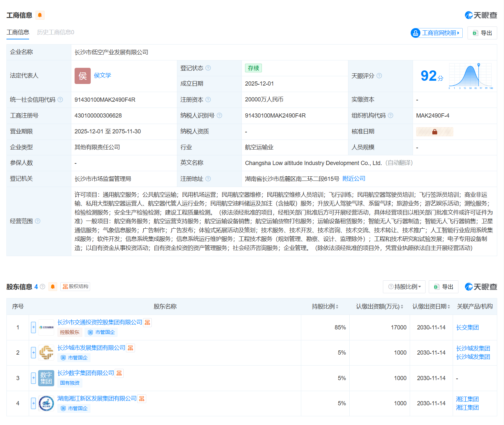Click the locked 核准日期 padlock icon

pyautogui.click(x=435, y=132)
